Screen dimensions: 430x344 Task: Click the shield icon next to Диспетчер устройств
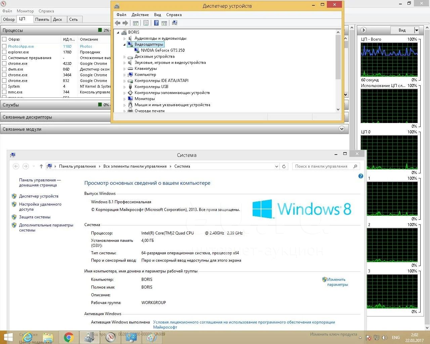click(14, 196)
